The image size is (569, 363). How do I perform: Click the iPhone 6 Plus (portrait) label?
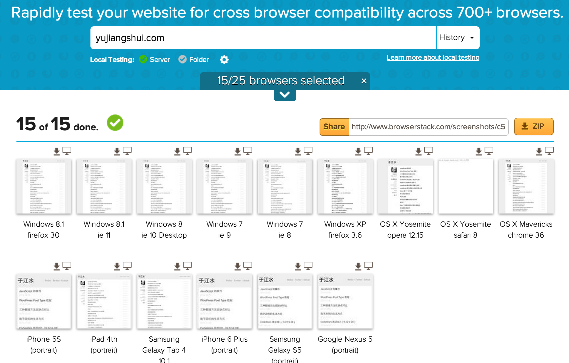point(224,345)
